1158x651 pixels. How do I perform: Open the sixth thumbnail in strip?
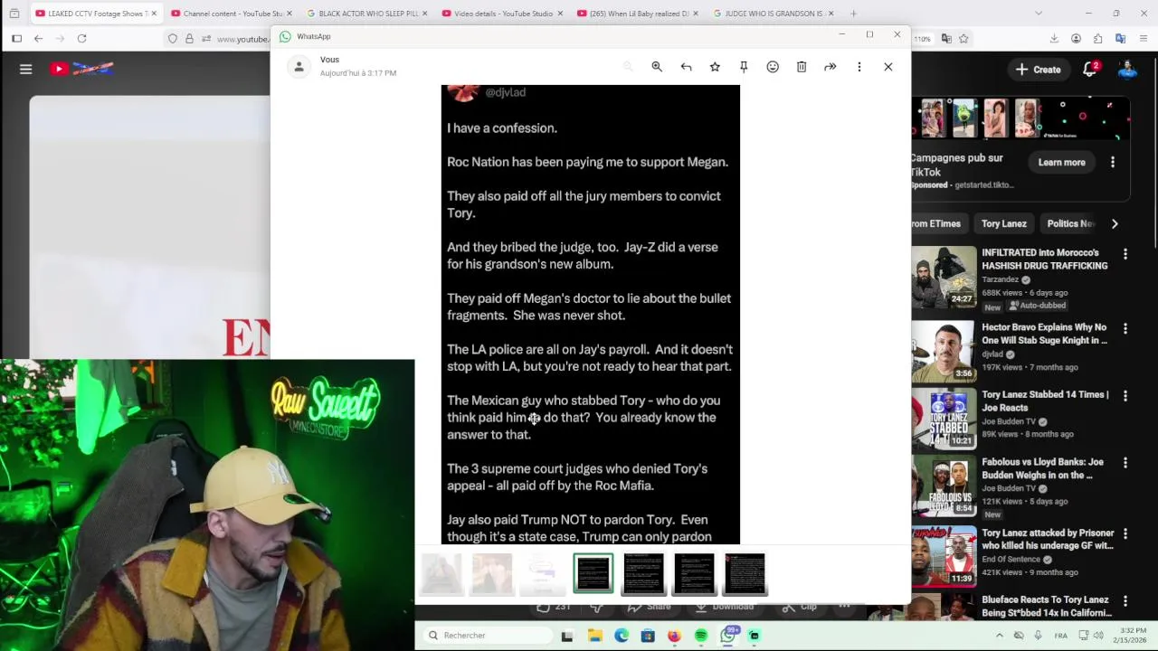click(694, 574)
